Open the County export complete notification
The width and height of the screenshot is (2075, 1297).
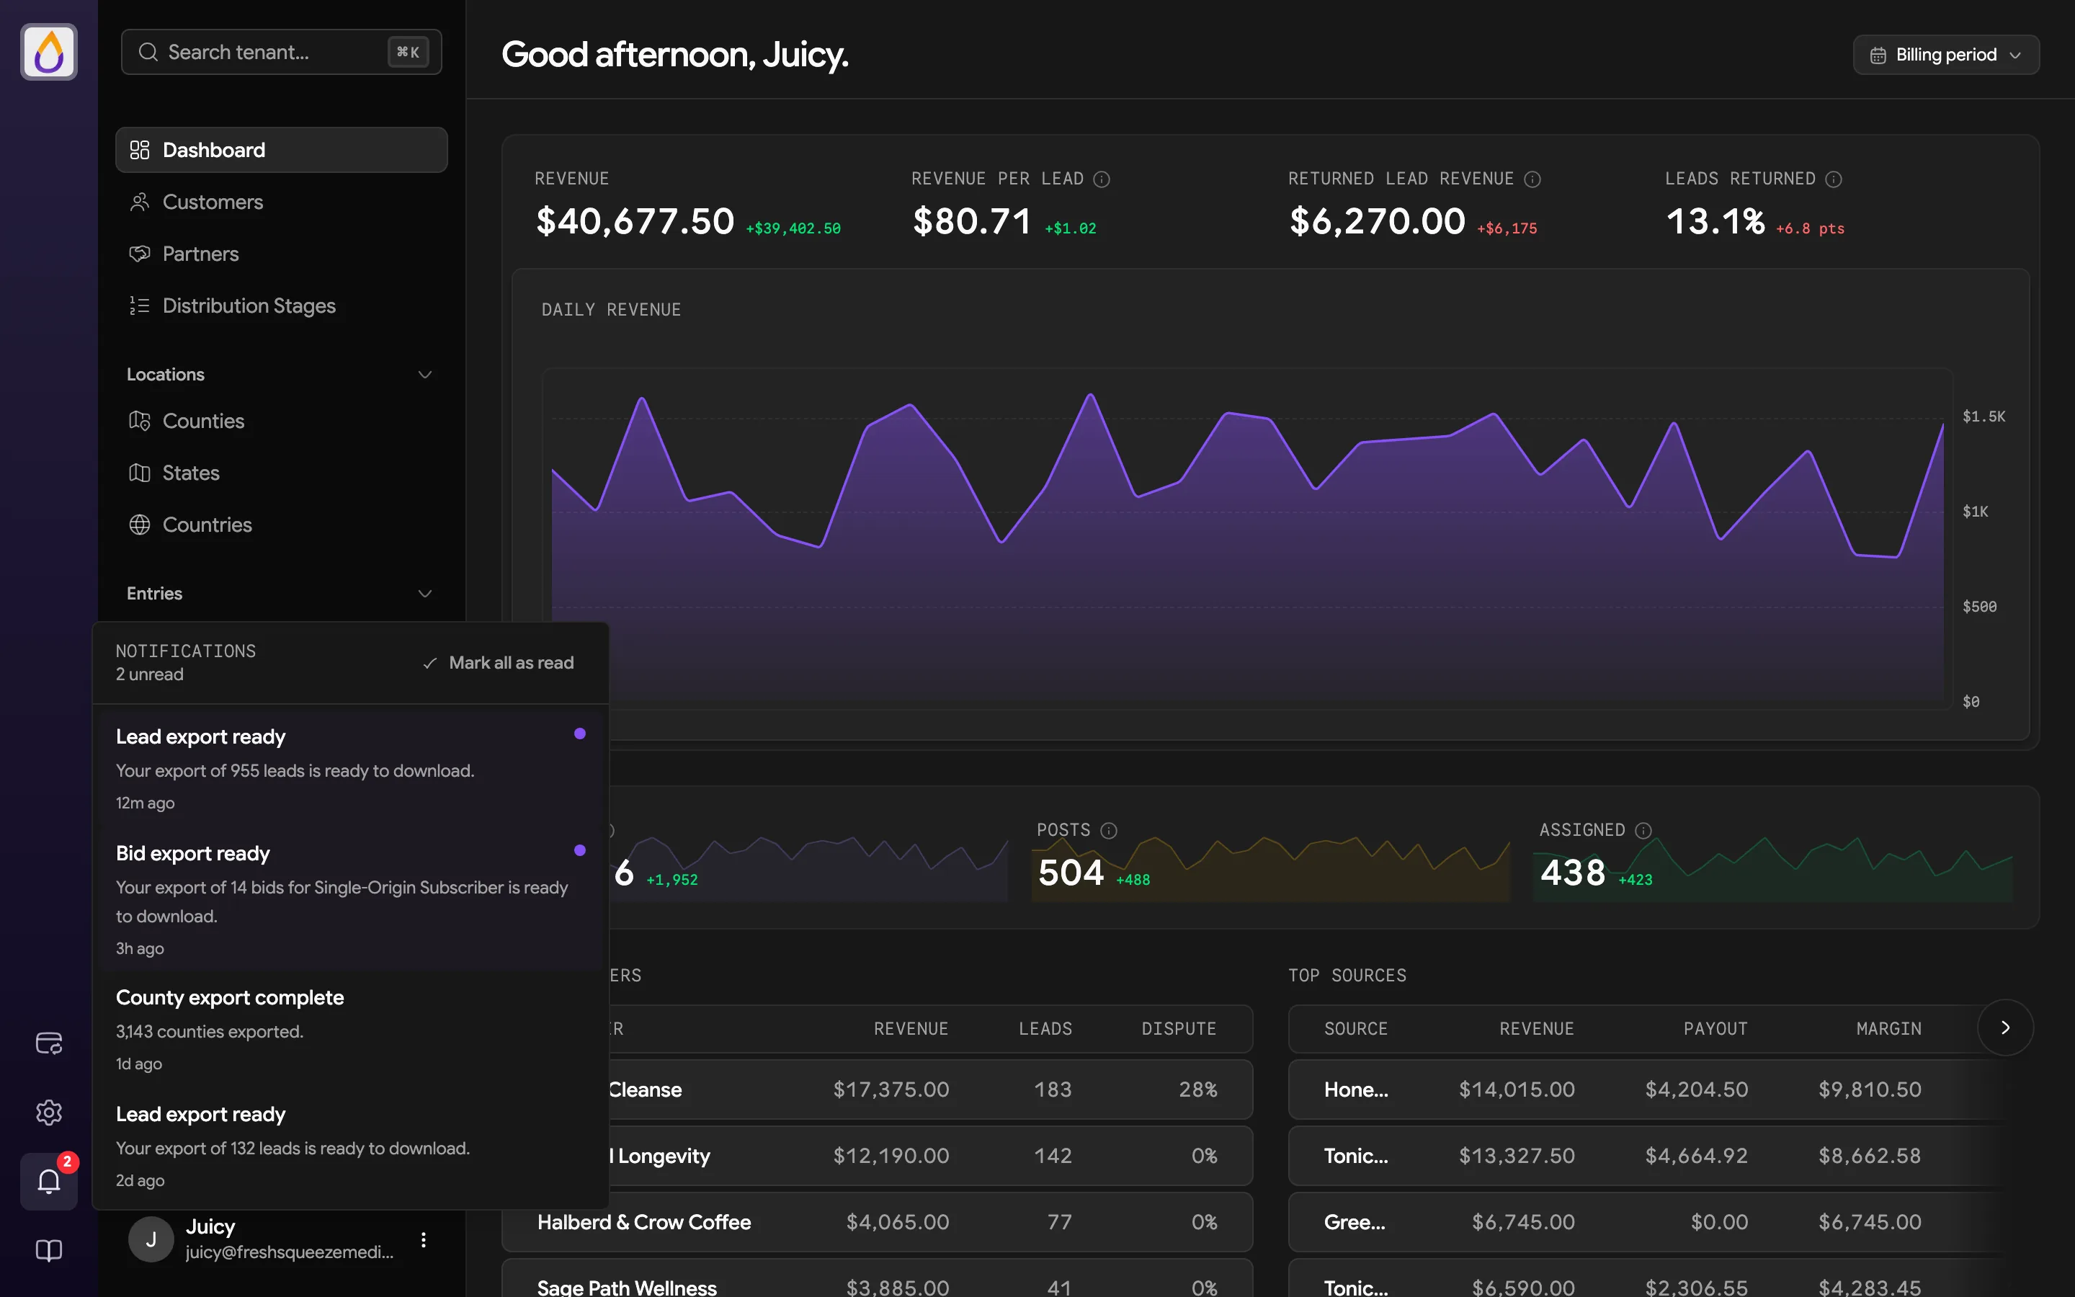click(350, 1030)
